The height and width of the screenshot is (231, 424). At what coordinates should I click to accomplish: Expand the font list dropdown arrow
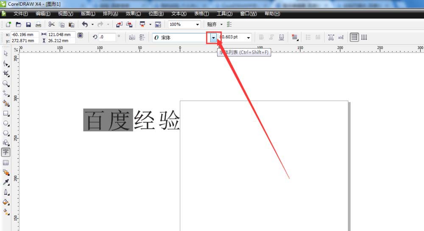(x=214, y=38)
